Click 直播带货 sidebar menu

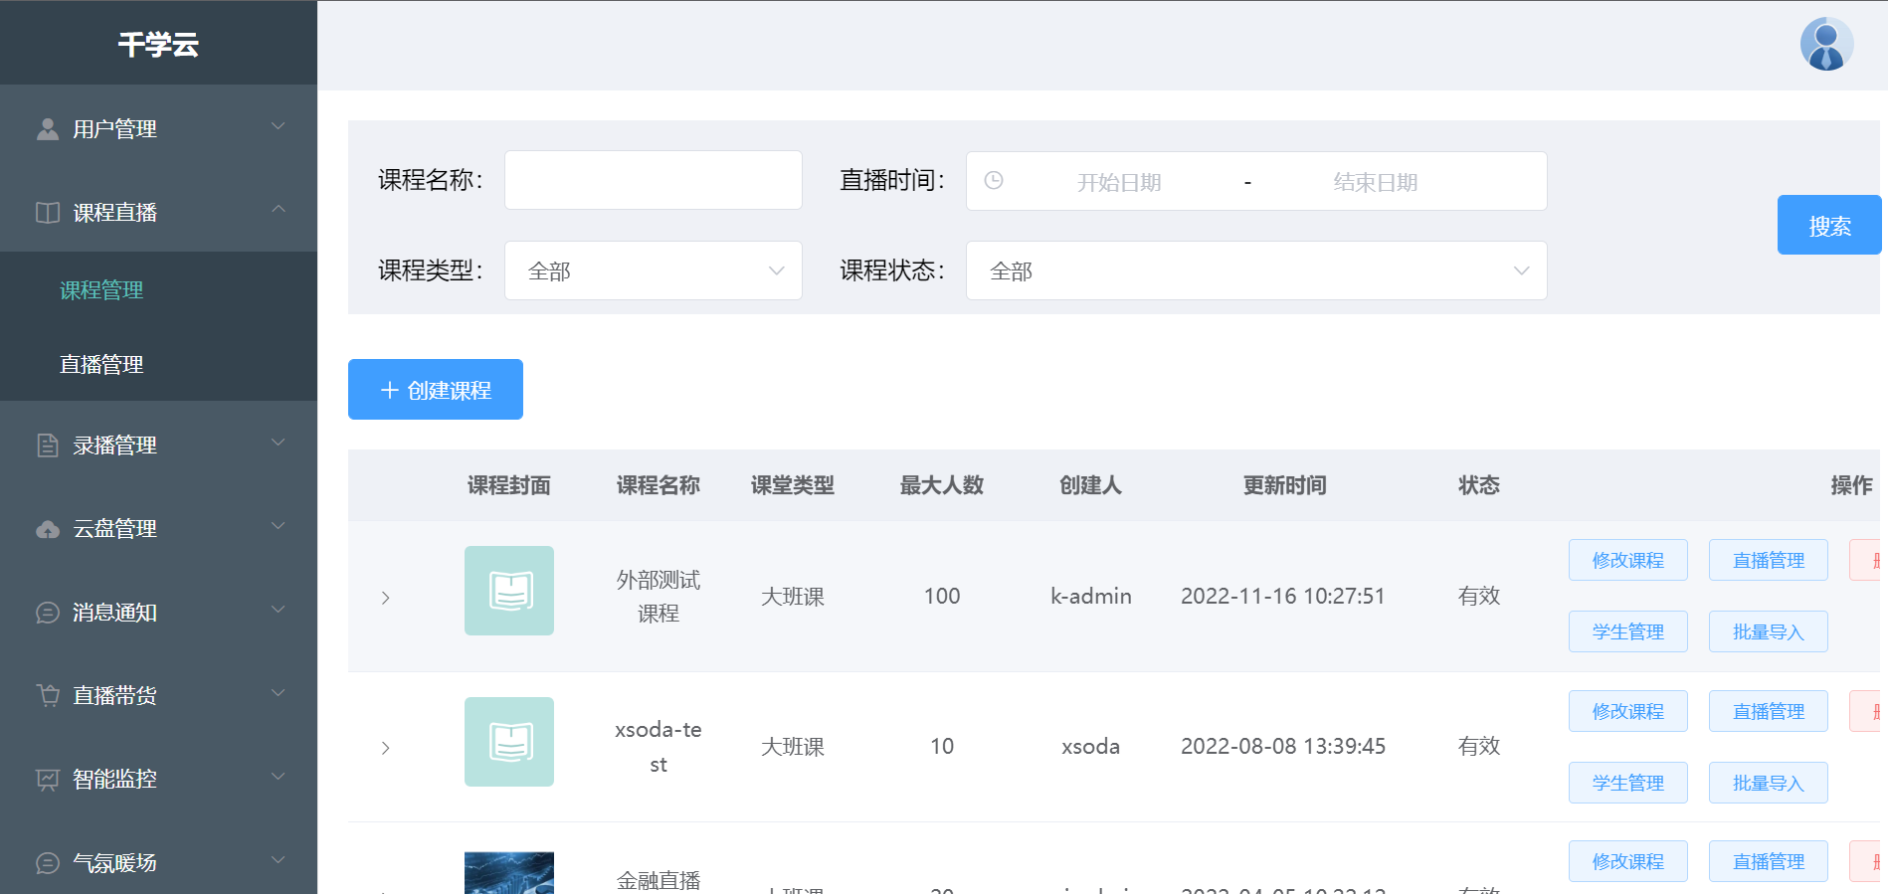158,695
